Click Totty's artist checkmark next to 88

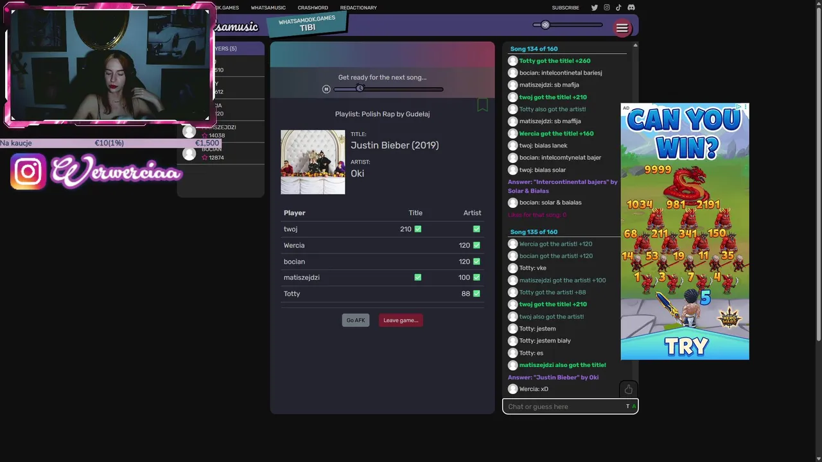[477, 294]
